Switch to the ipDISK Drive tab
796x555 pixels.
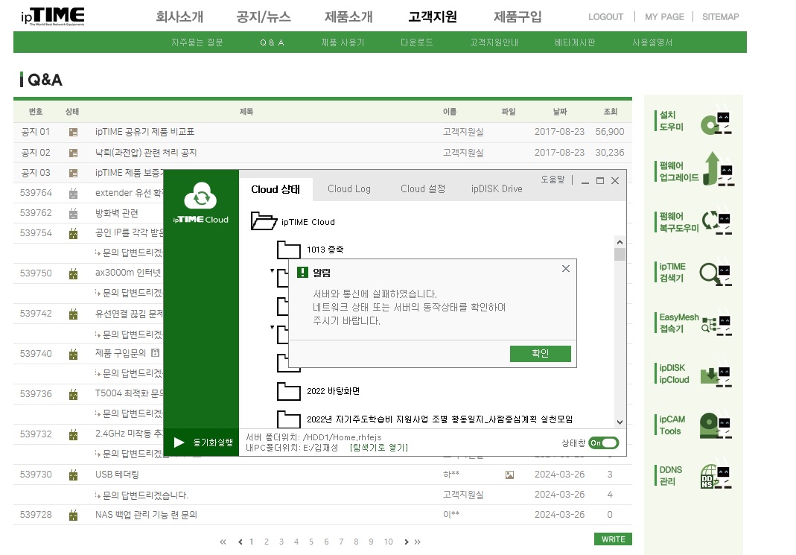497,189
